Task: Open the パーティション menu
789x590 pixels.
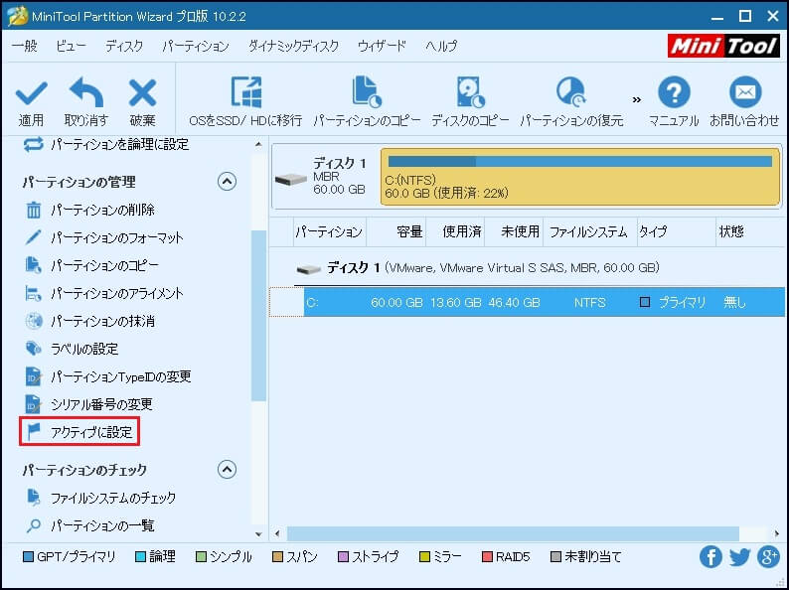Action: [x=196, y=47]
